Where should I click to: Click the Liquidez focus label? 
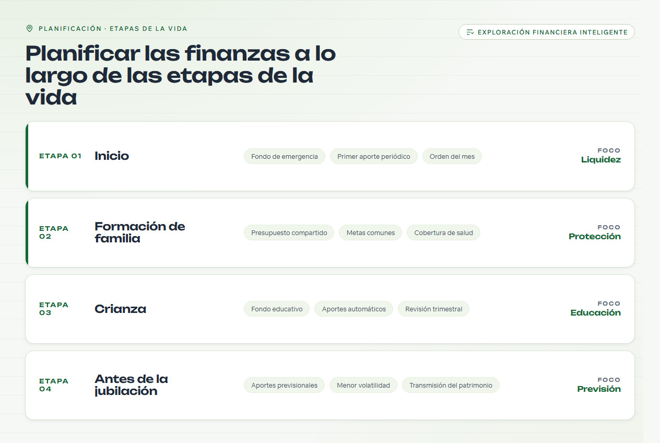(601, 160)
